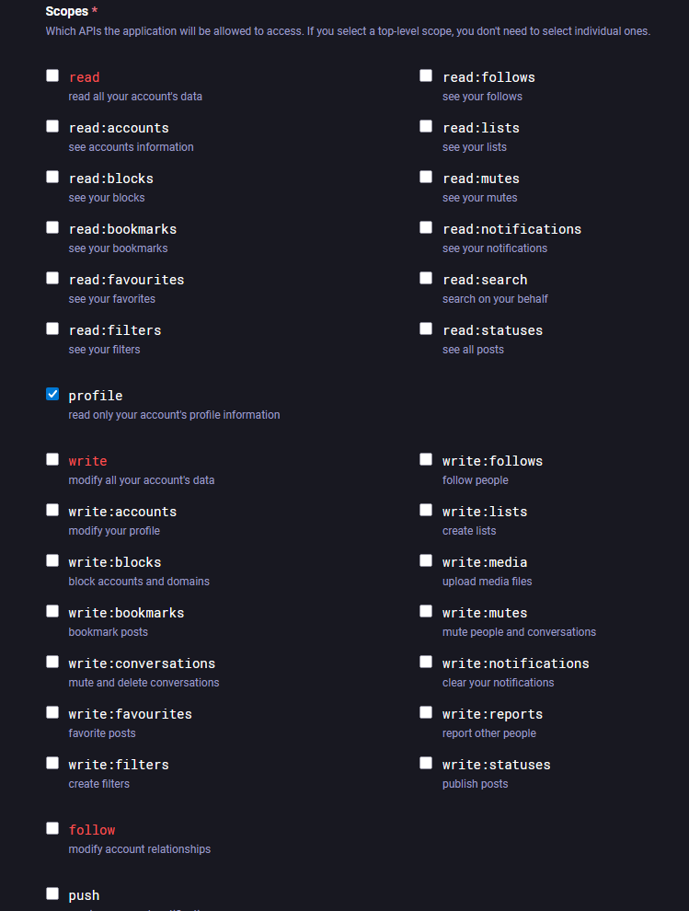This screenshot has width=689, height=911.
Task: Enable the push scope checkbox
Action: click(x=52, y=894)
